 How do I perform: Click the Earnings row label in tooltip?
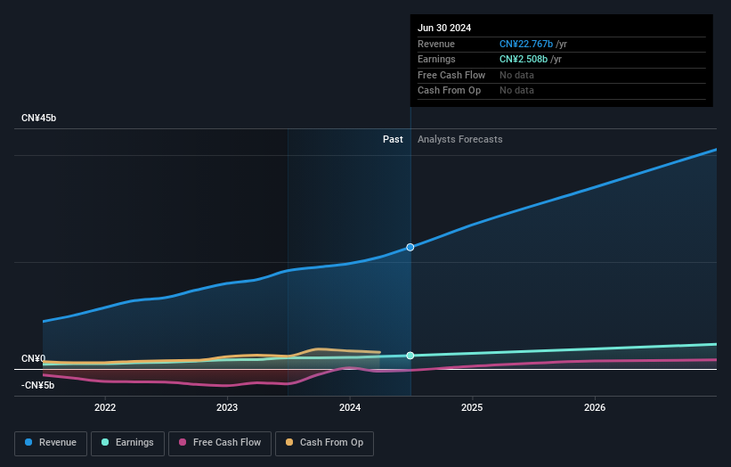tap(436, 59)
